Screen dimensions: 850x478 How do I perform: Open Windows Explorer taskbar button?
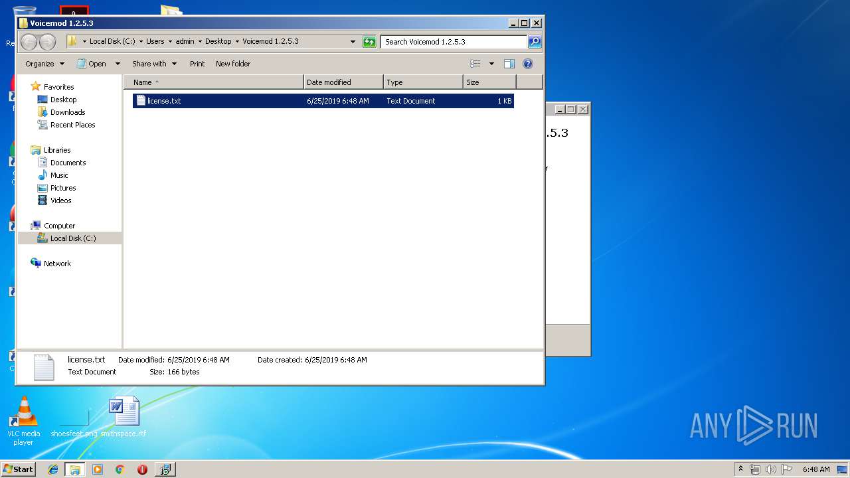pyautogui.click(x=75, y=469)
